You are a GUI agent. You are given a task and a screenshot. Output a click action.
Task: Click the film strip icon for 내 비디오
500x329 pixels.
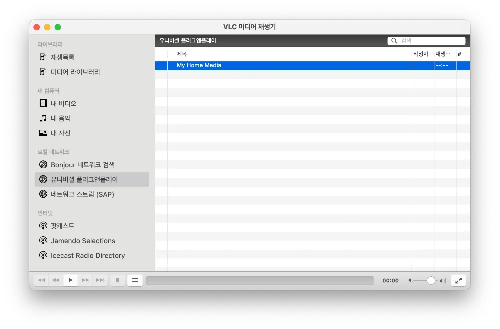click(x=43, y=103)
